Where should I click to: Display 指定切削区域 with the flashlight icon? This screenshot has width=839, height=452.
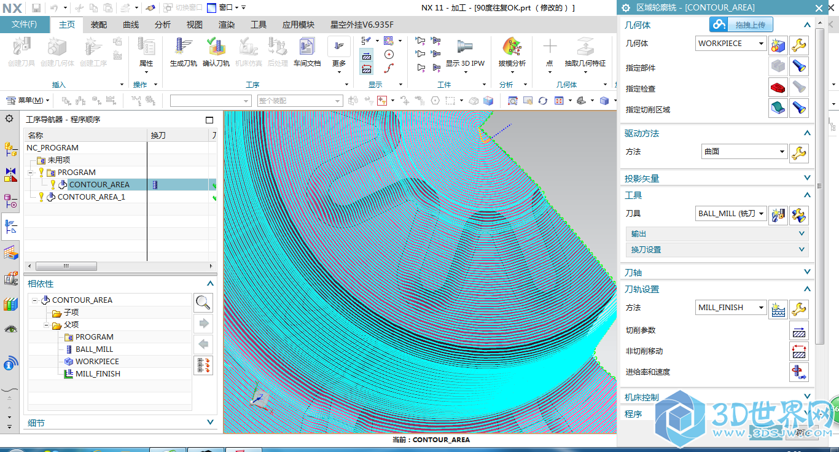[x=799, y=108]
